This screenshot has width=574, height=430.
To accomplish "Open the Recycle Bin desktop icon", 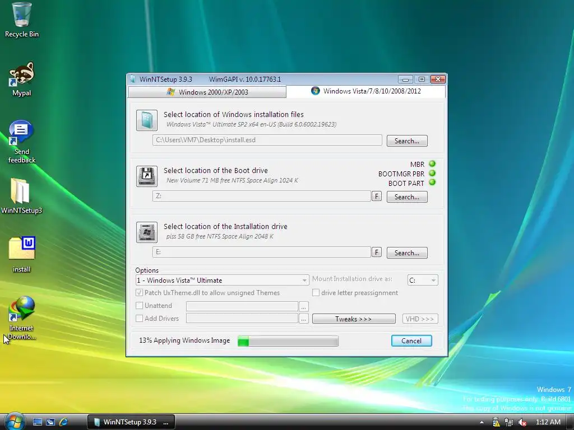I will pos(22,20).
